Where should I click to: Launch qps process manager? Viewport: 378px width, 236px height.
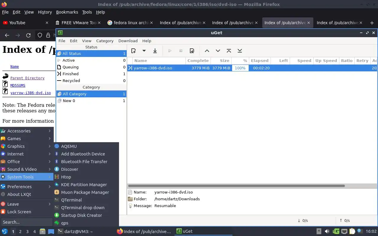click(86, 223)
